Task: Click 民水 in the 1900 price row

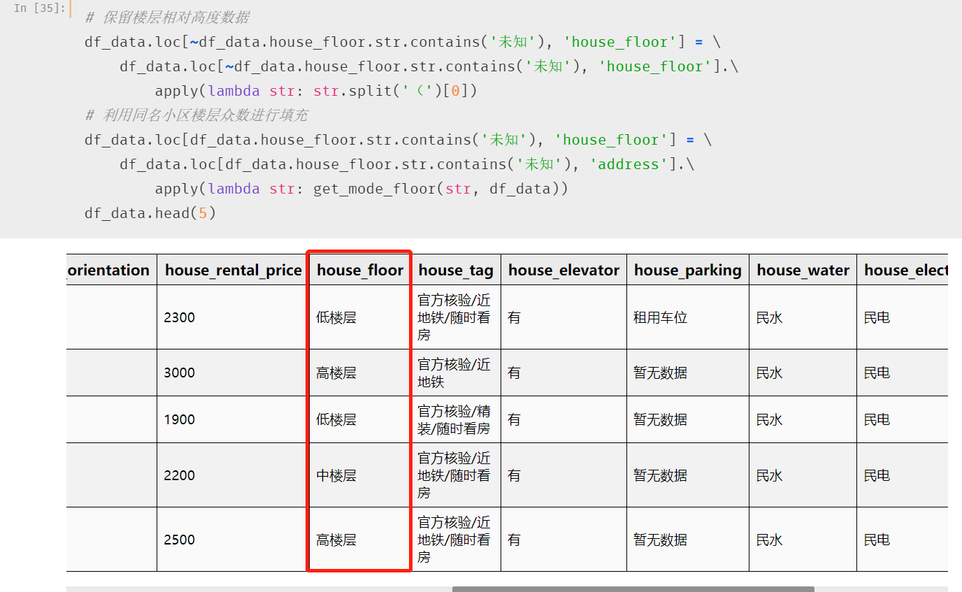Action: coord(769,419)
